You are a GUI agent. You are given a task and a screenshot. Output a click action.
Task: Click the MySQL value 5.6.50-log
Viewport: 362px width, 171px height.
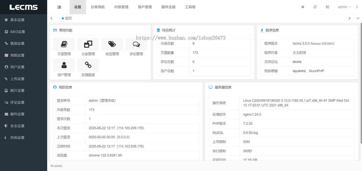pyautogui.click(x=250, y=133)
